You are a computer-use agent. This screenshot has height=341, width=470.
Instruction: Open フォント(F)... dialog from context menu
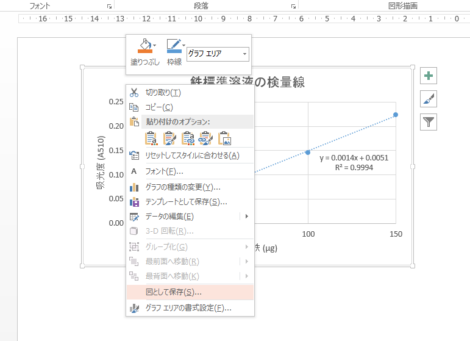(x=164, y=171)
